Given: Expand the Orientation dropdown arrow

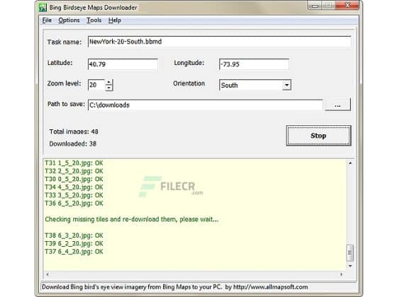Looking at the screenshot, I should tap(286, 85).
